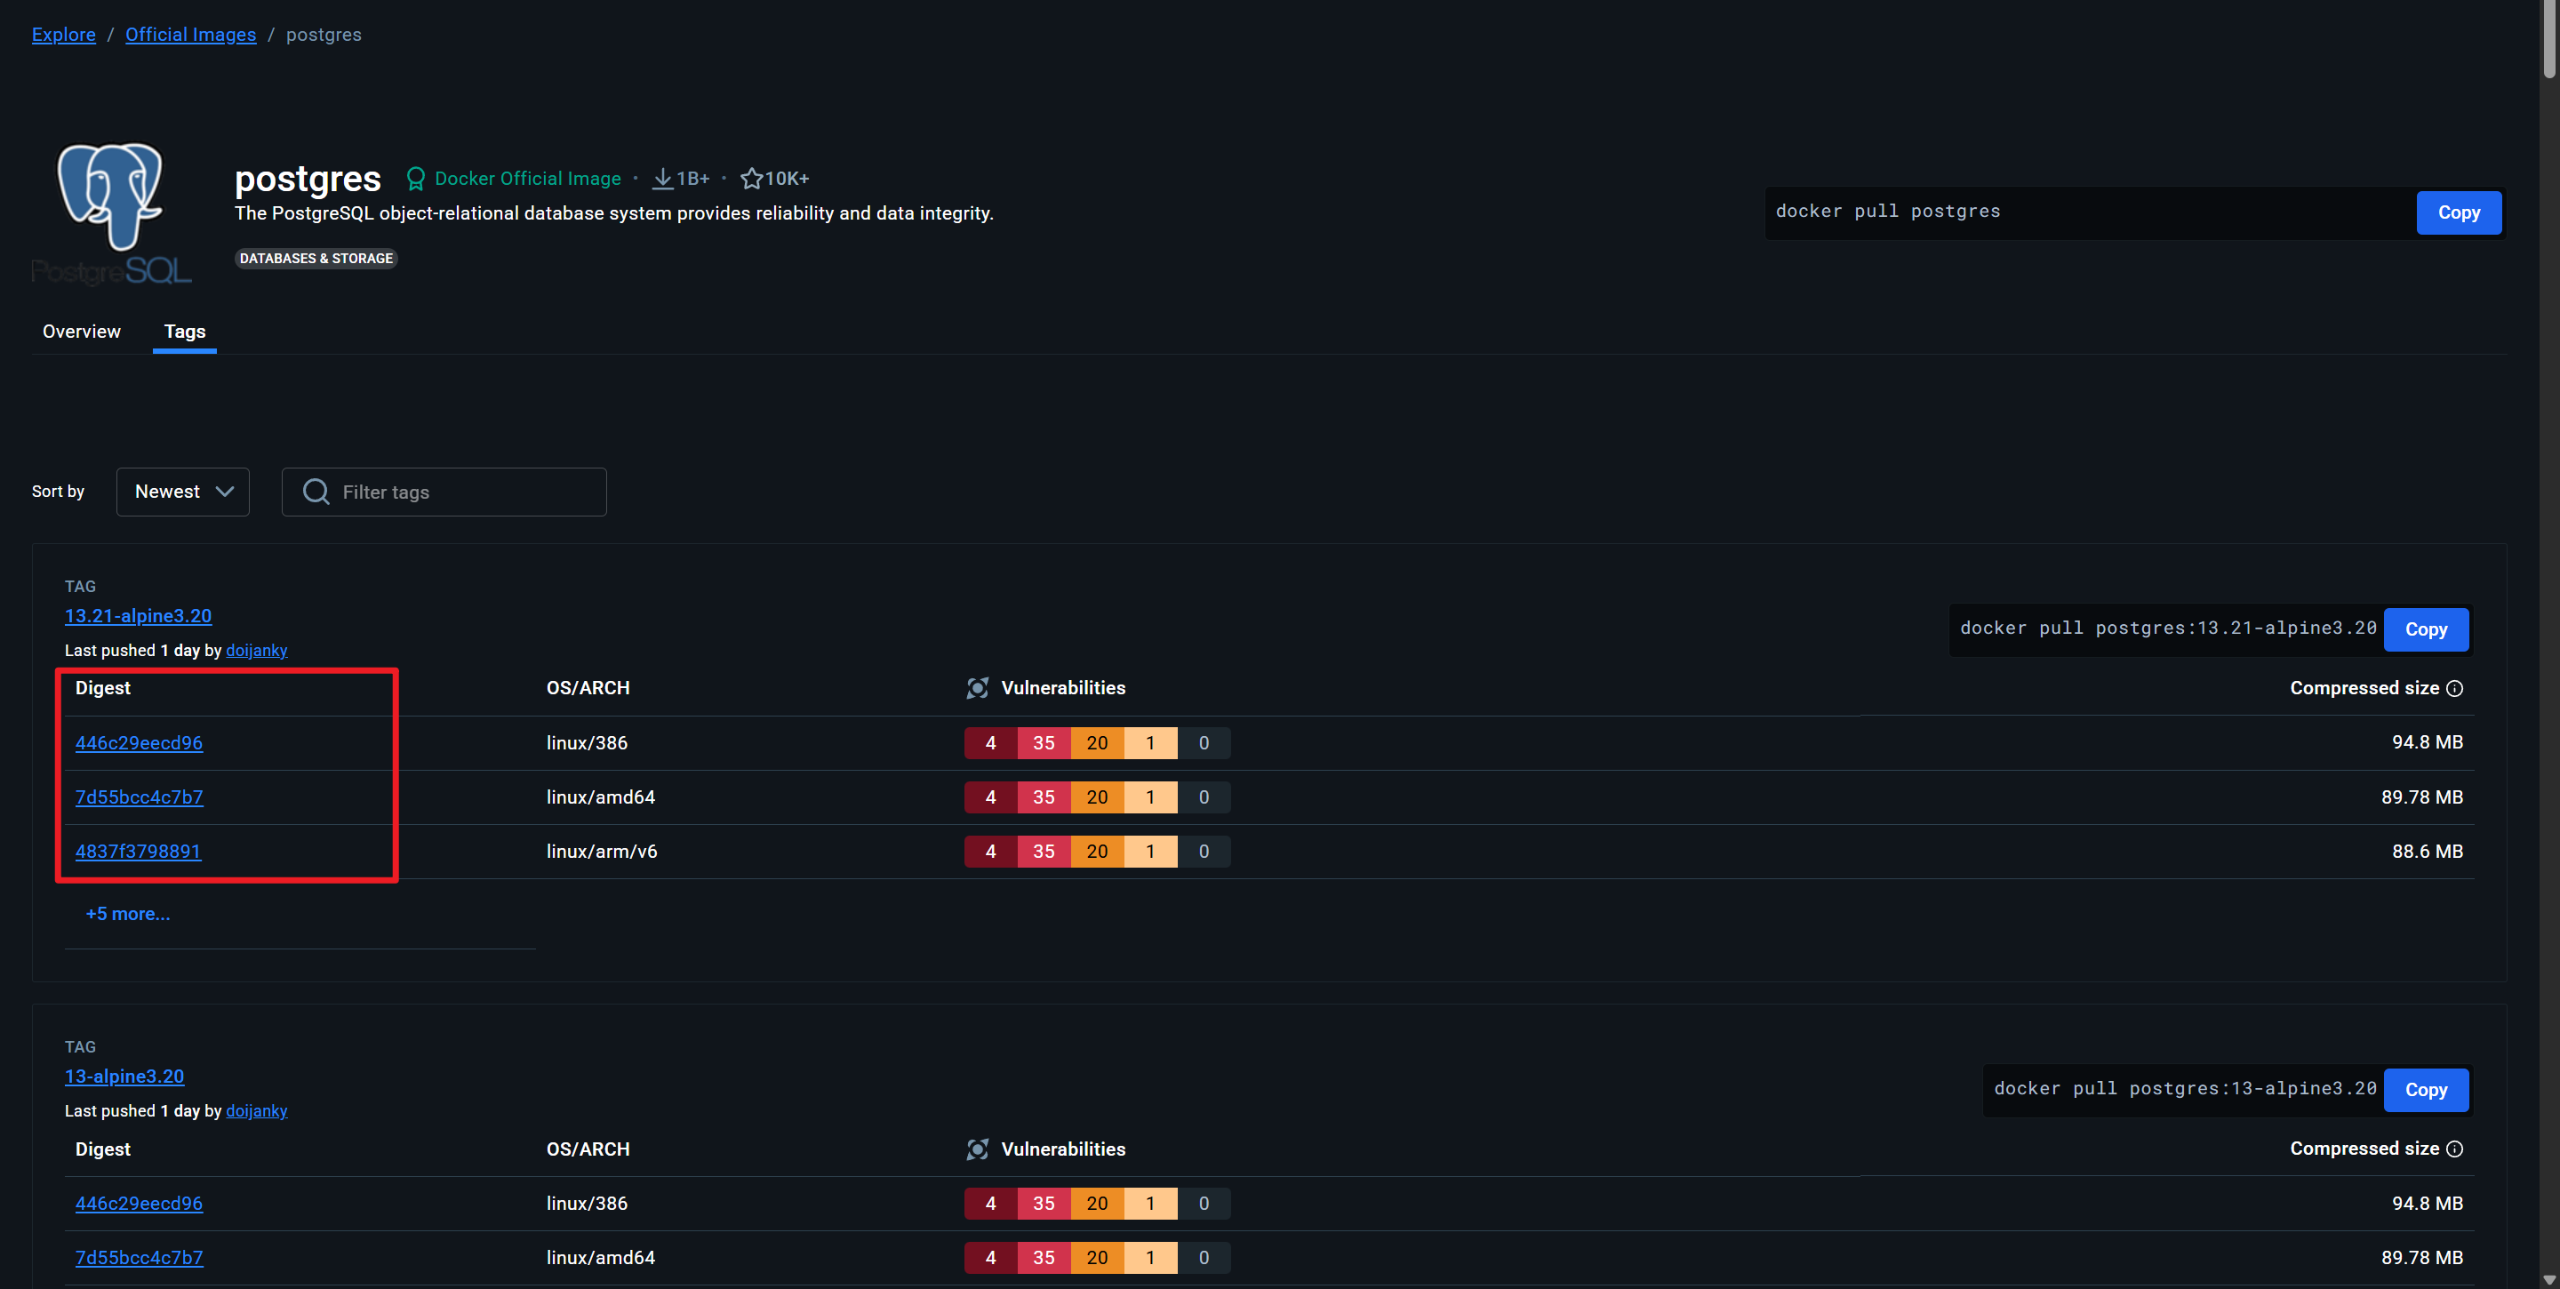This screenshot has height=1289, width=2560.
Task: Click high count 35 on linux/amd64 row of 13.21-alpine3.20
Action: point(1044,797)
